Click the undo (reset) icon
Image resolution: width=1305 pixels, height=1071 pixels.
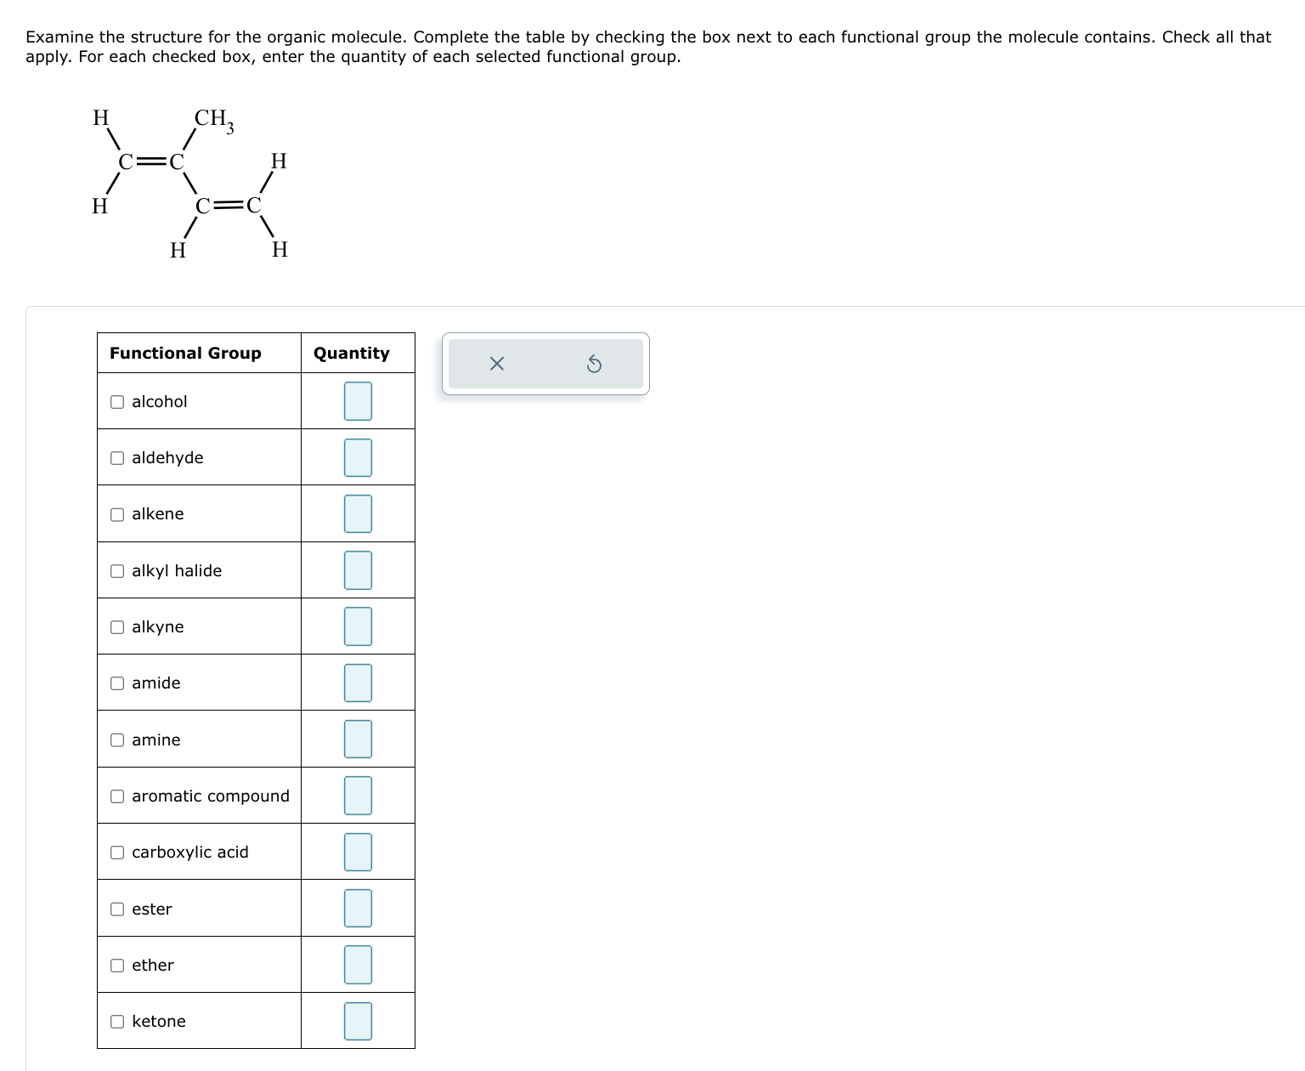(x=594, y=364)
